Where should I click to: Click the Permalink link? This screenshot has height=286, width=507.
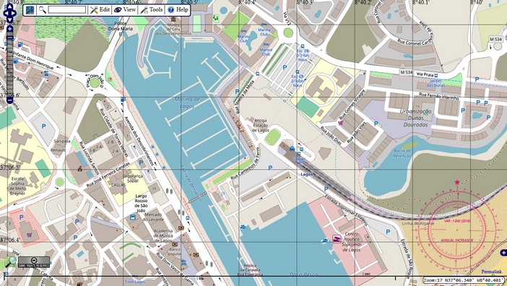click(492, 272)
